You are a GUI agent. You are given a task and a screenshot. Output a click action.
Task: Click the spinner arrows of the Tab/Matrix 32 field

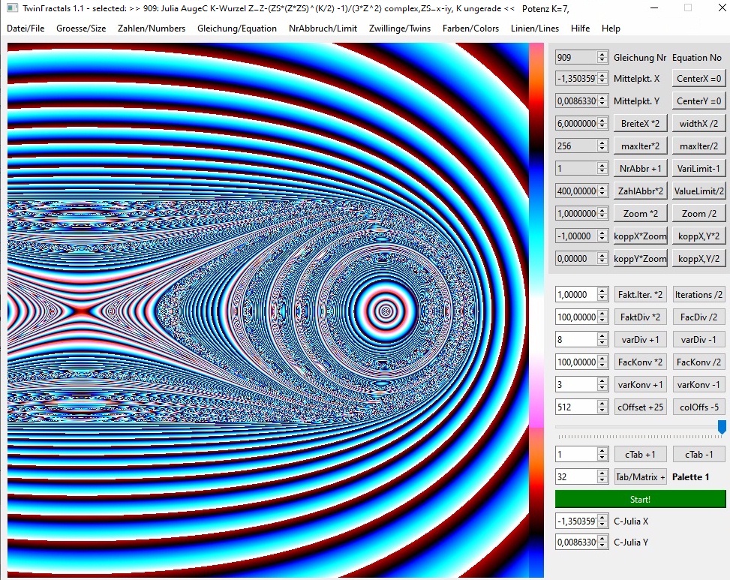602,476
